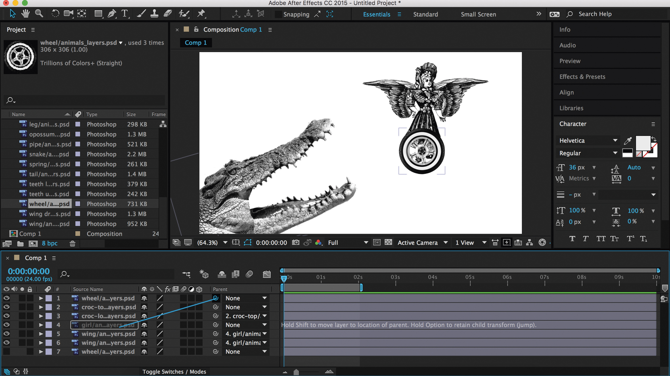Expand layer 4 girl properties triangle
Image resolution: width=670 pixels, height=376 pixels.
tap(41, 325)
